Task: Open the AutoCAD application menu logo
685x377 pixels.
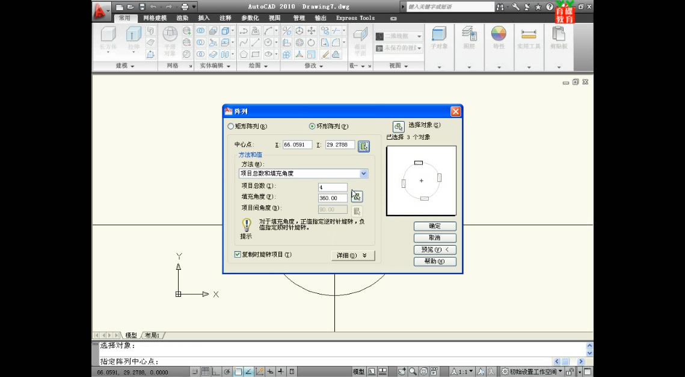Action: tap(100, 11)
